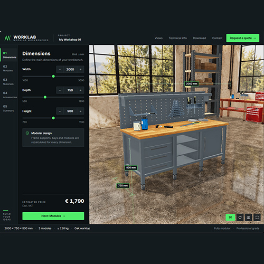The height and width of the screenshot is (264, 264).
Task: Click the Height value field 900
Action: point(70,111)
